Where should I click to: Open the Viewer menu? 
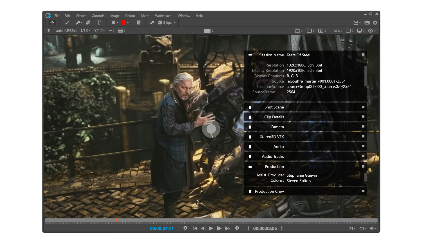tap(81, 16)
